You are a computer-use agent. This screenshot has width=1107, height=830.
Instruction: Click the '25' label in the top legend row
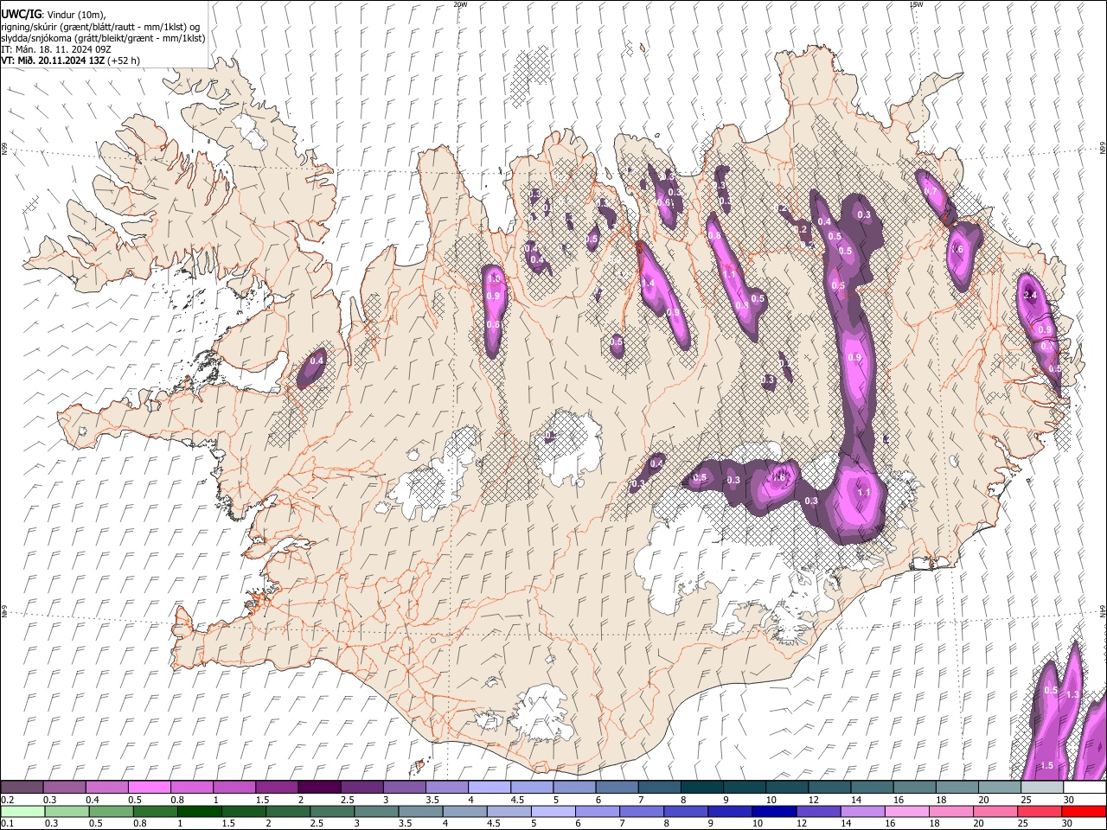coord(1026,800)
